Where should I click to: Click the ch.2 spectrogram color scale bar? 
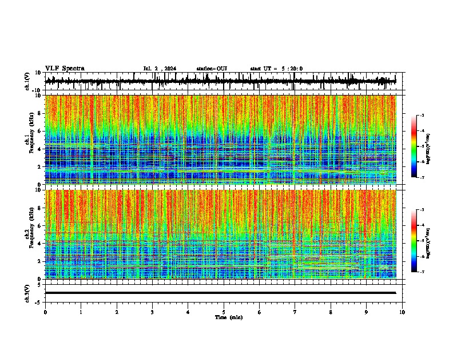pyautogui.click(x=414, y=241)
